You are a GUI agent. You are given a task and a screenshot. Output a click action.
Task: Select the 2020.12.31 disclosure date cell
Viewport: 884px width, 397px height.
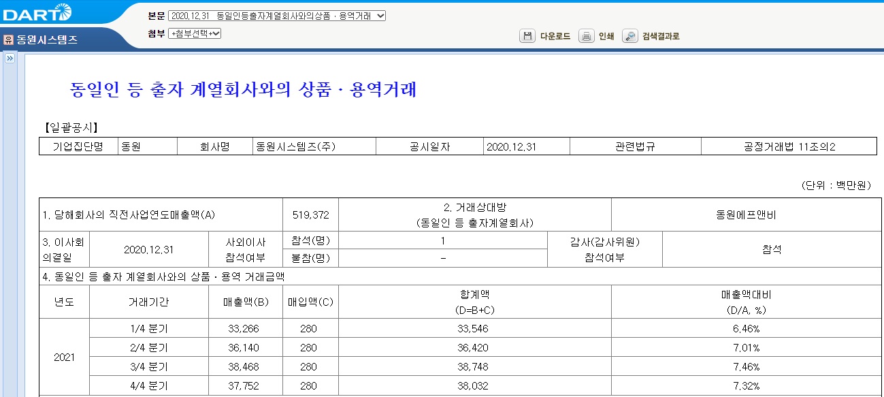527,146
